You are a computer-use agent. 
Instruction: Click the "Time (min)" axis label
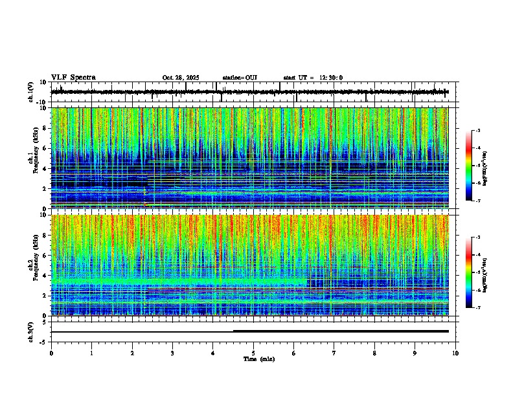click(x=259, y=359)
